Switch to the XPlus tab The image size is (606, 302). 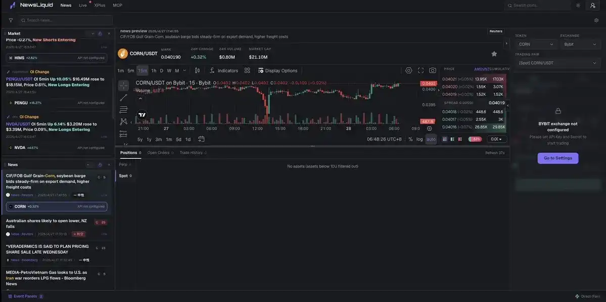tap(100, 6)
